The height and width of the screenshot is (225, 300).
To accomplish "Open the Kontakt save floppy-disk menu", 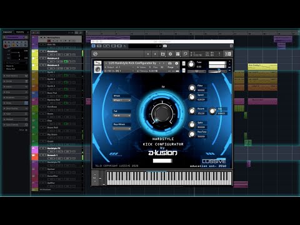I will (x=162, y=54).
